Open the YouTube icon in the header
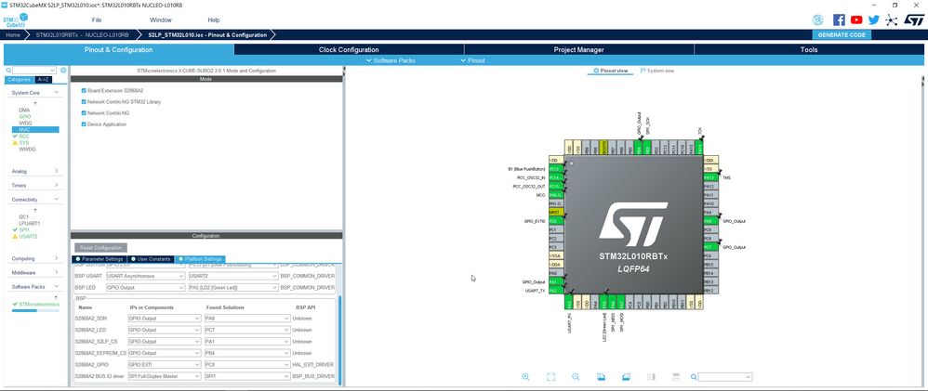The width and height of the screenshot is (928, 391). (856, 20)
